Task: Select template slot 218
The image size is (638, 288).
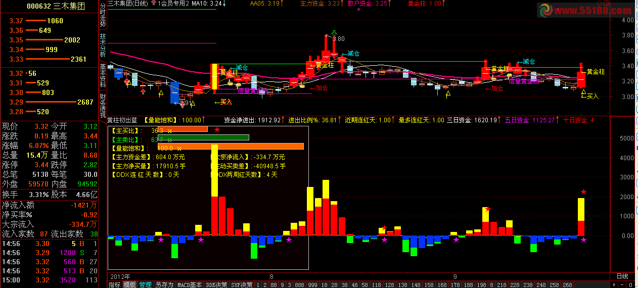Action: click(x=502, y=284)
